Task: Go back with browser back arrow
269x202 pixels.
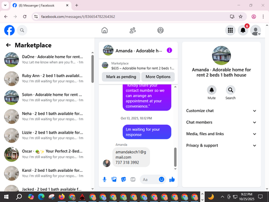Action: [6, 17]
